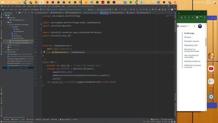Collapse the model package in project tree

point(10,27)
